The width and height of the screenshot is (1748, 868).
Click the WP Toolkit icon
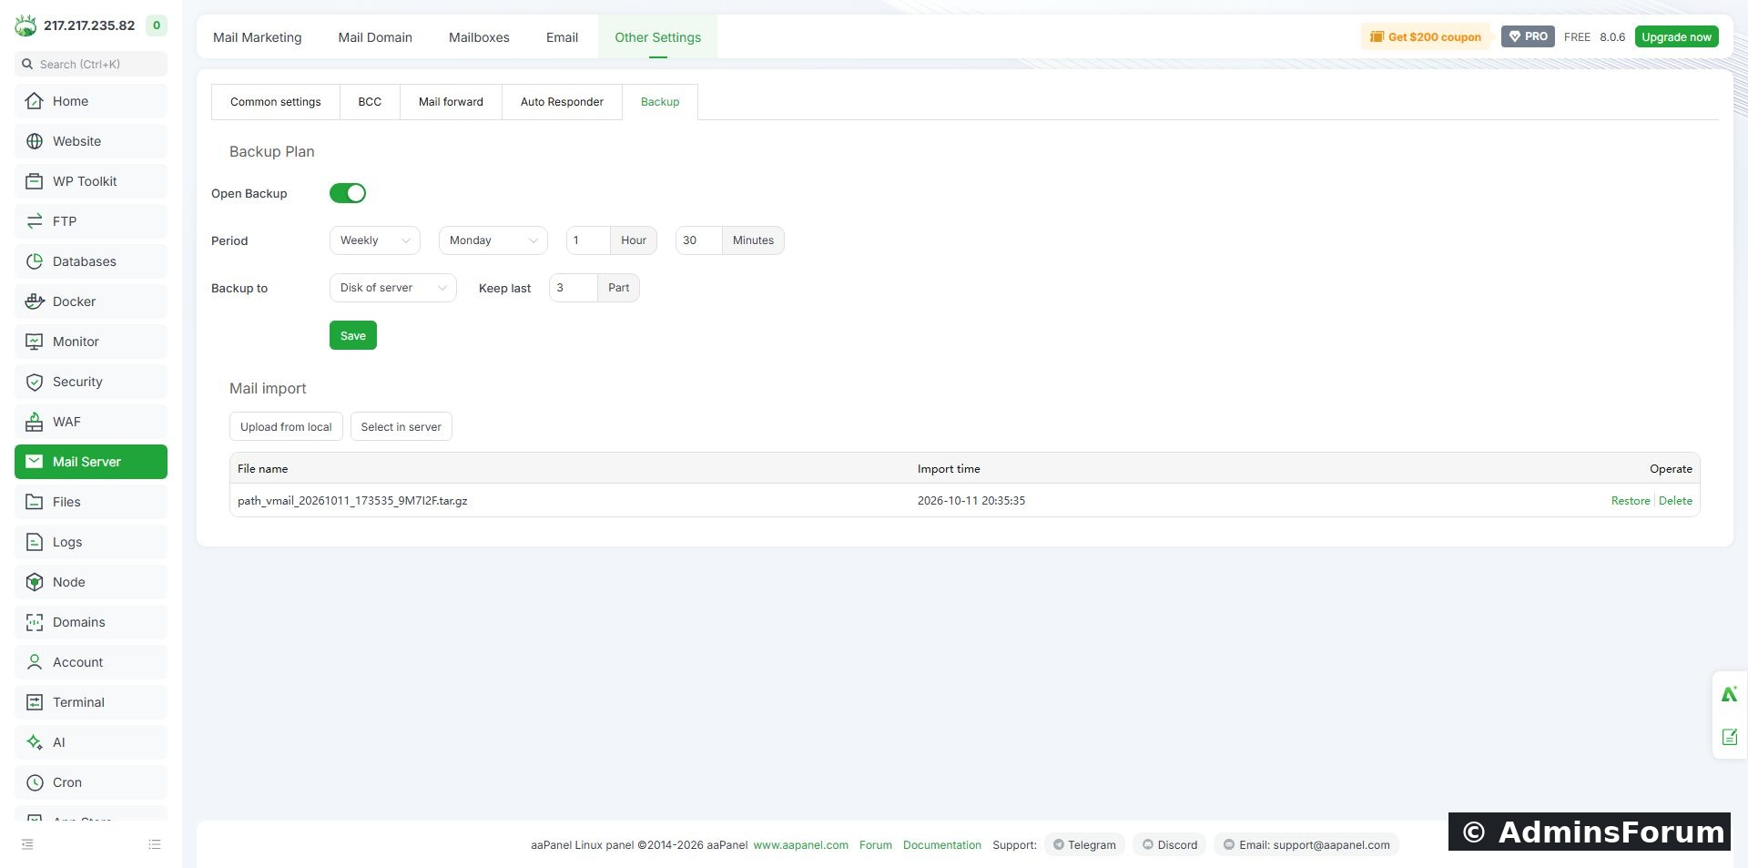pyautogui.click(x=35, y=181)
